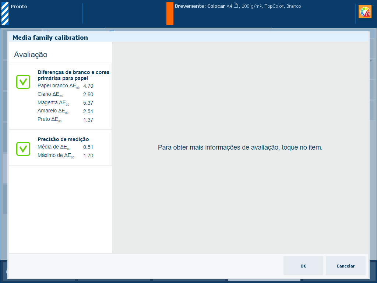Select the Diferenças de branco e cores heading
This screenshot has width=377, height=283.
pyautogui.click(x=73, y=75)
